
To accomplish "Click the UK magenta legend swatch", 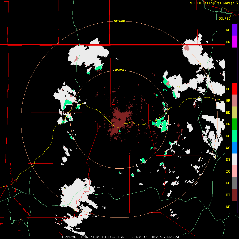I will click(234, 42).
